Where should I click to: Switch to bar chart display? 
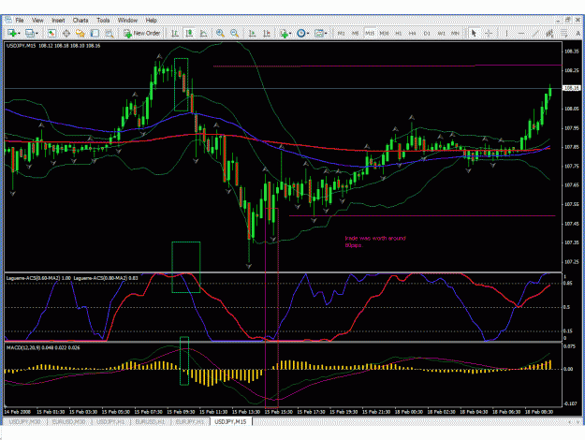(175, 33)
